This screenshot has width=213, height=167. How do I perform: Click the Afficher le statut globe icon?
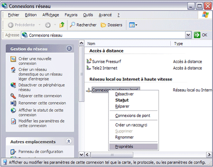tap(13, 110)
